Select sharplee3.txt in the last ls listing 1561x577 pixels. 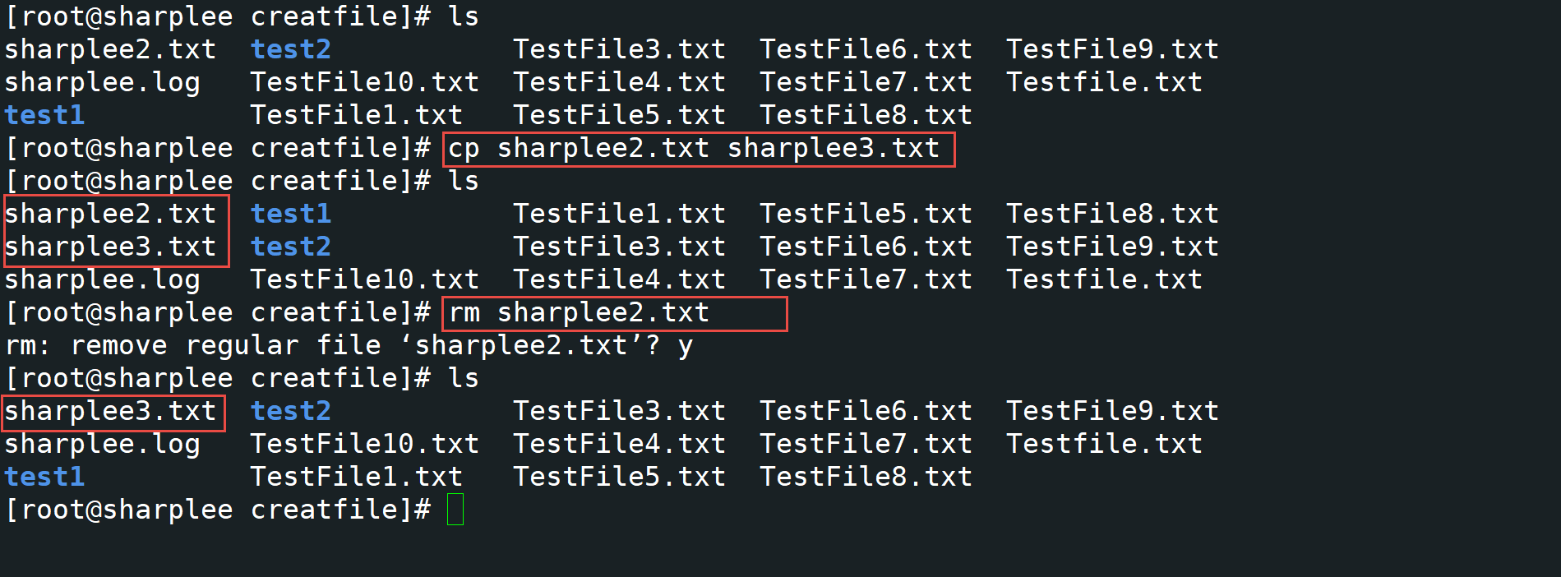click(110, 412)
